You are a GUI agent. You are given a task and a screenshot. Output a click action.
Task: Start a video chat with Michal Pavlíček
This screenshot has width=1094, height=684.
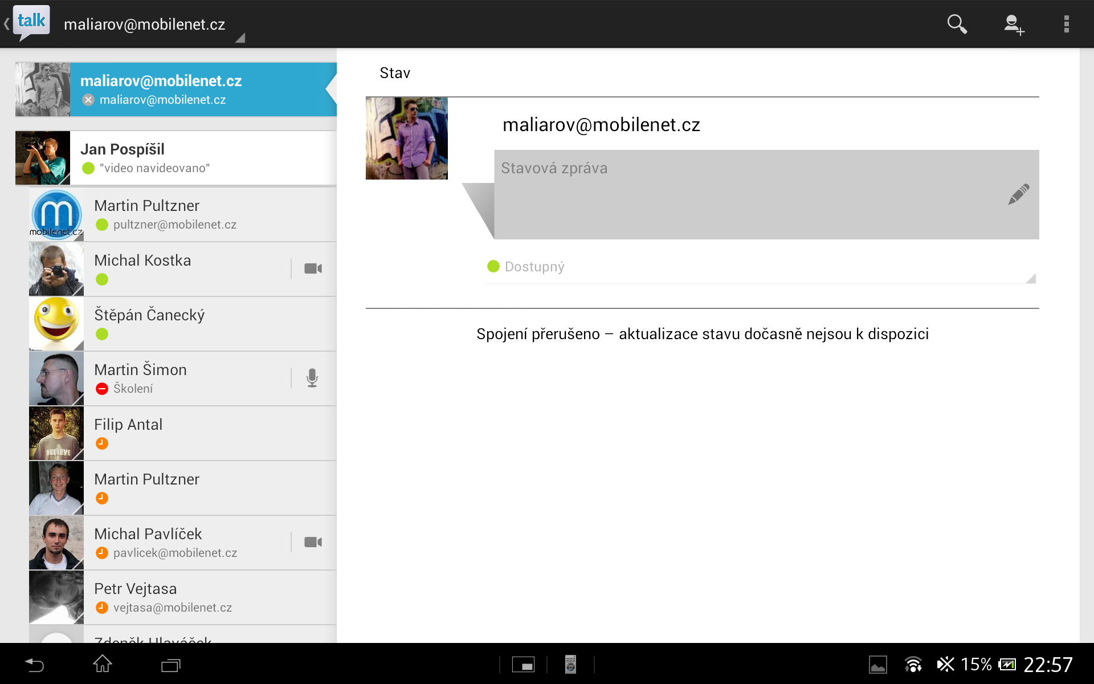tap(312, 541)
